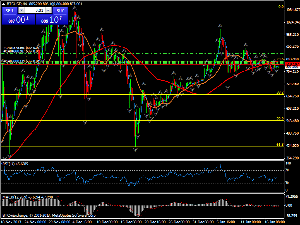Screen dimensions: 300x225
Task: Click price axis value 483.750
Action: 292,133
